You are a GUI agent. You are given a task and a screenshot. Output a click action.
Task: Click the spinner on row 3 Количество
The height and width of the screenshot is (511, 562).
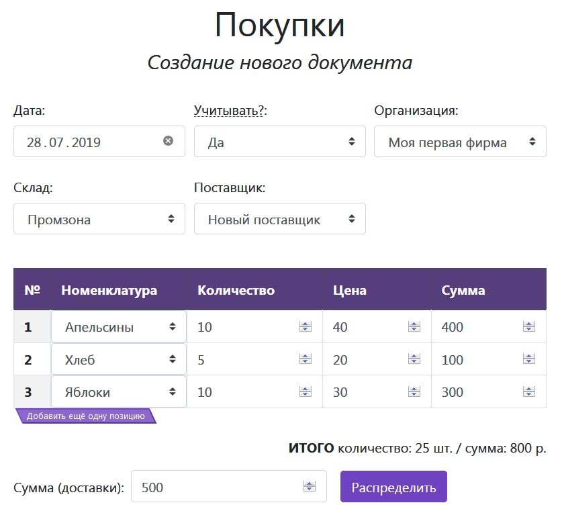tap(306, 392)
